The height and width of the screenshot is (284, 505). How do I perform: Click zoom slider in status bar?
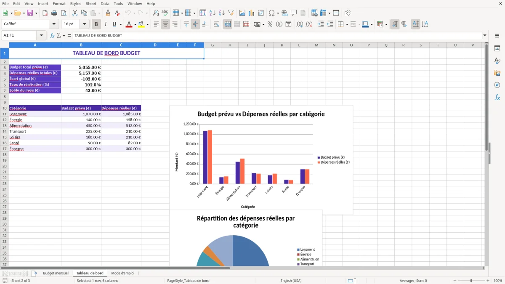[x=471, y=281]
